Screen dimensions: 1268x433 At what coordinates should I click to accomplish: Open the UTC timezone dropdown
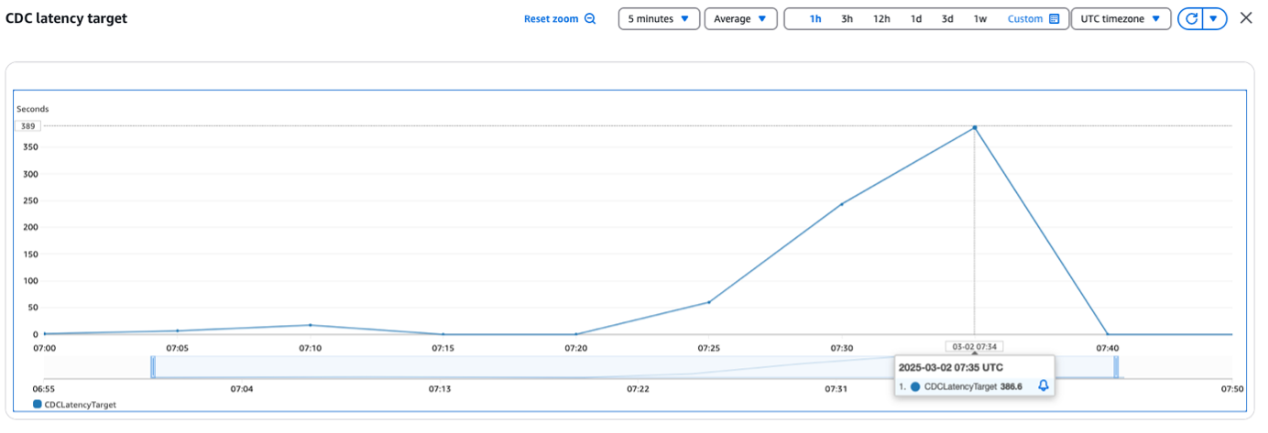pyautogui.click(x=1120, y=19)
